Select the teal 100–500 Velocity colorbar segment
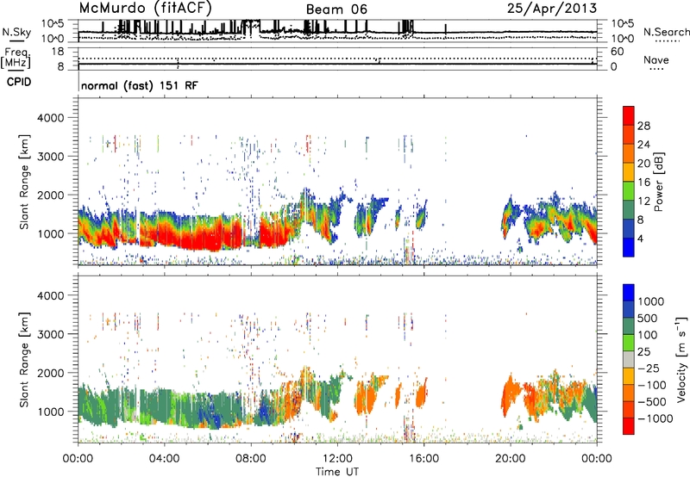Image resolution: width=690 pixels, height=477 pixels. [629, 326]
